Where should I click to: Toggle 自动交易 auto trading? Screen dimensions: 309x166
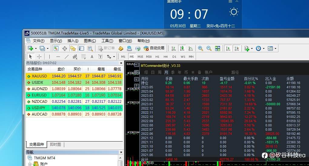(x=154, y=48)
